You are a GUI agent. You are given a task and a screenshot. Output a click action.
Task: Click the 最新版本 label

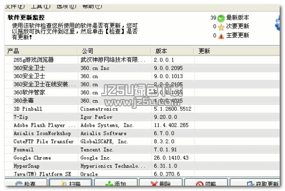point(238,18)
